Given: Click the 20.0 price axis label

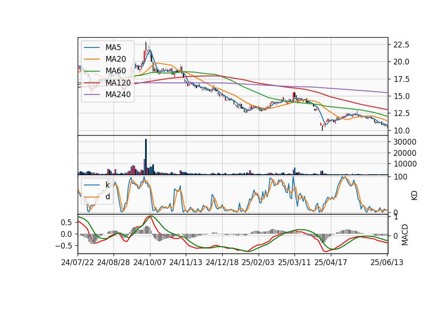Looking at the screenshot, I should pyautogui.click(x=401, y=62).
